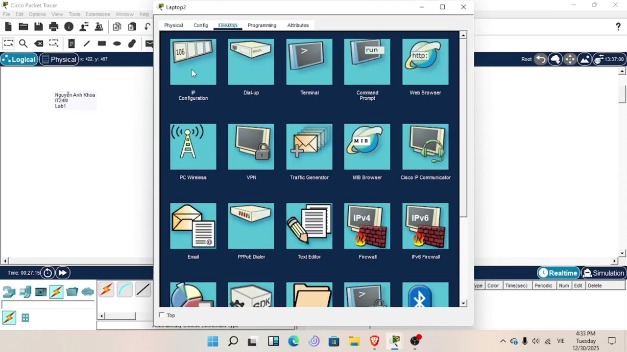Switch to the Config tab in Laptop2

(x=200, y=25)
